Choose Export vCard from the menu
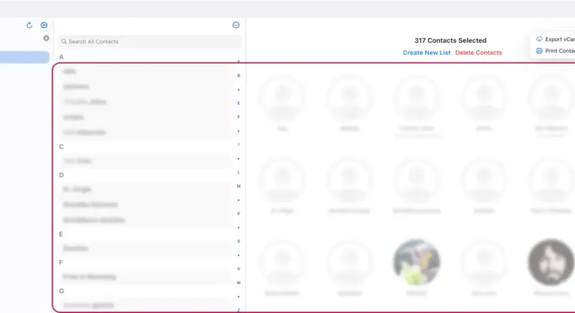Image resolution: width=575 pixels, height=313 pixels. (x=555, y=39)
